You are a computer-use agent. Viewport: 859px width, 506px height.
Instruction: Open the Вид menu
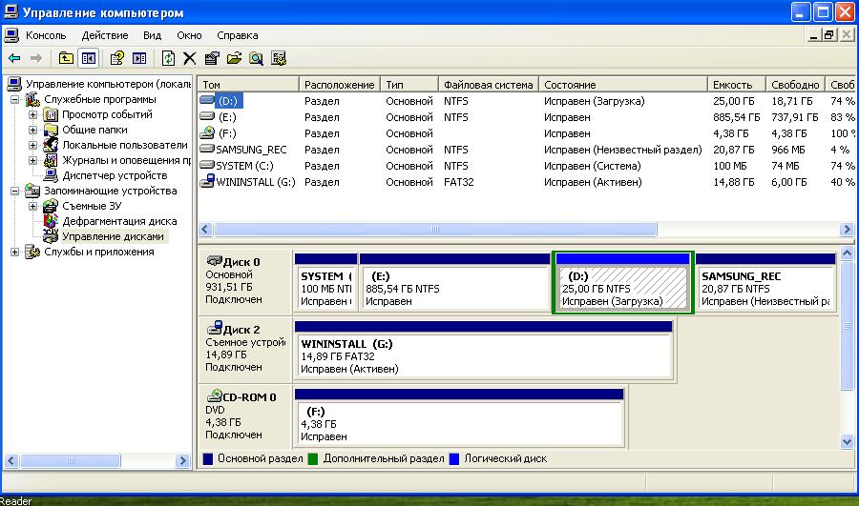pos(152,35)
